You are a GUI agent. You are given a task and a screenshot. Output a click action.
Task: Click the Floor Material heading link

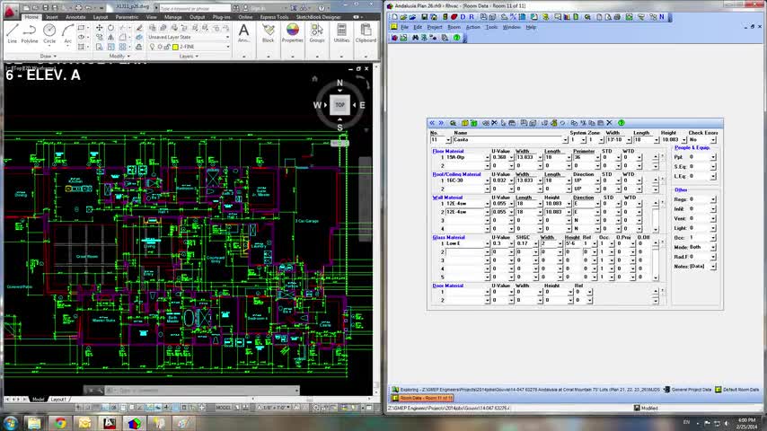[x=448, y=151]
